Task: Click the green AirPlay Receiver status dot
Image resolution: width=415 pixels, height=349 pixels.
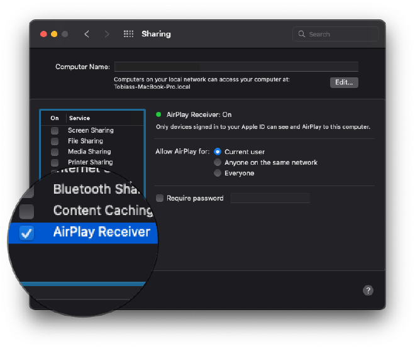Action: [158, 114]
